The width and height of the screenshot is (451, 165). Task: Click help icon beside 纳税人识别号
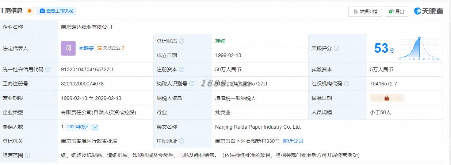[x=192, y=84]
